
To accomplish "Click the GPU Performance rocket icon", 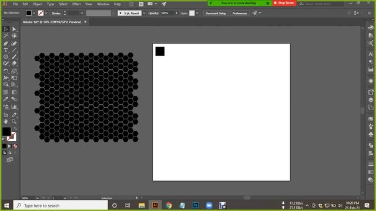I will pos(164,4).
